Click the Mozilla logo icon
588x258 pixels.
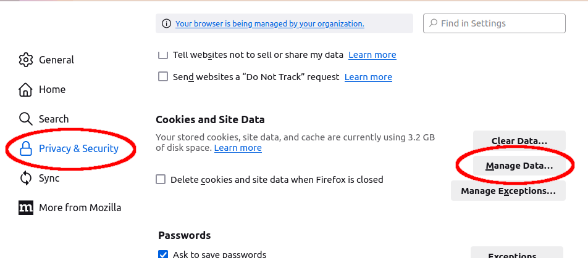(x=25, y=208)
